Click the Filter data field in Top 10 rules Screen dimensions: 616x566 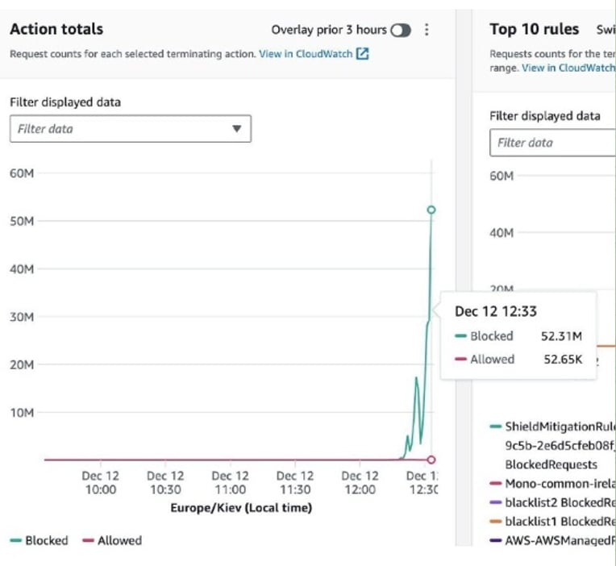553,143
